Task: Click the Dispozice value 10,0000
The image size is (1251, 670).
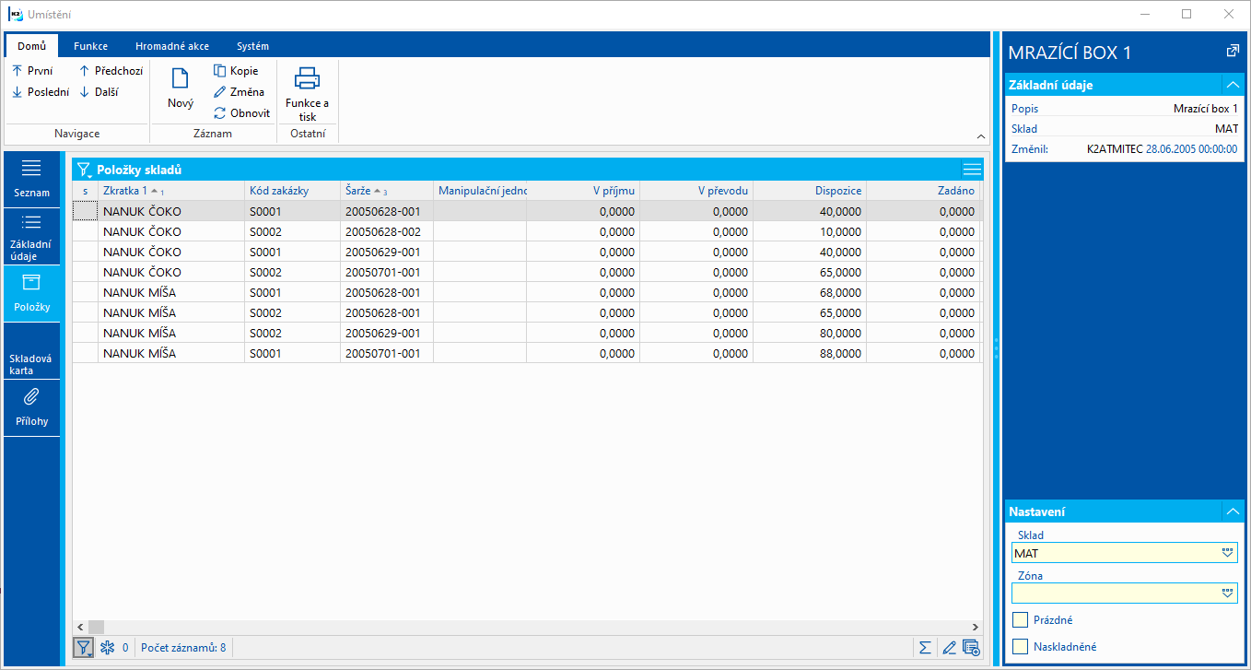Action: point(810,231)
